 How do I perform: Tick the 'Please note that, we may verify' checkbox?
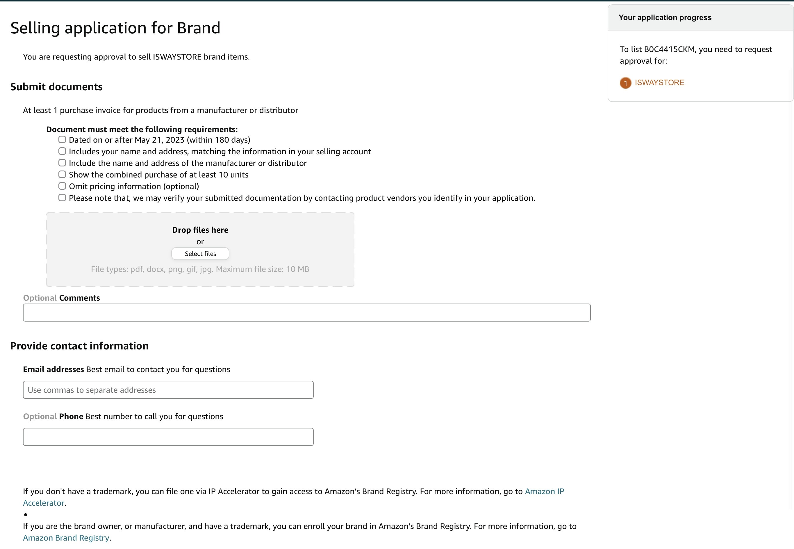coord(62,198)
